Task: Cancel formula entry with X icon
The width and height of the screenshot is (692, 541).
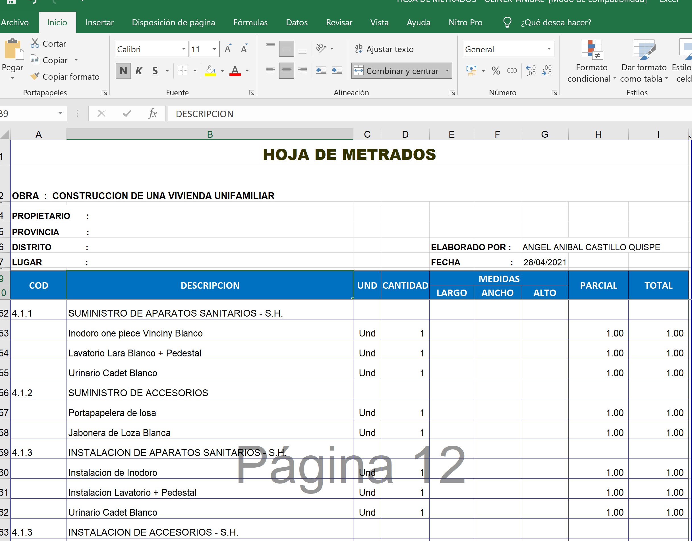Action: tap(101, 113)
